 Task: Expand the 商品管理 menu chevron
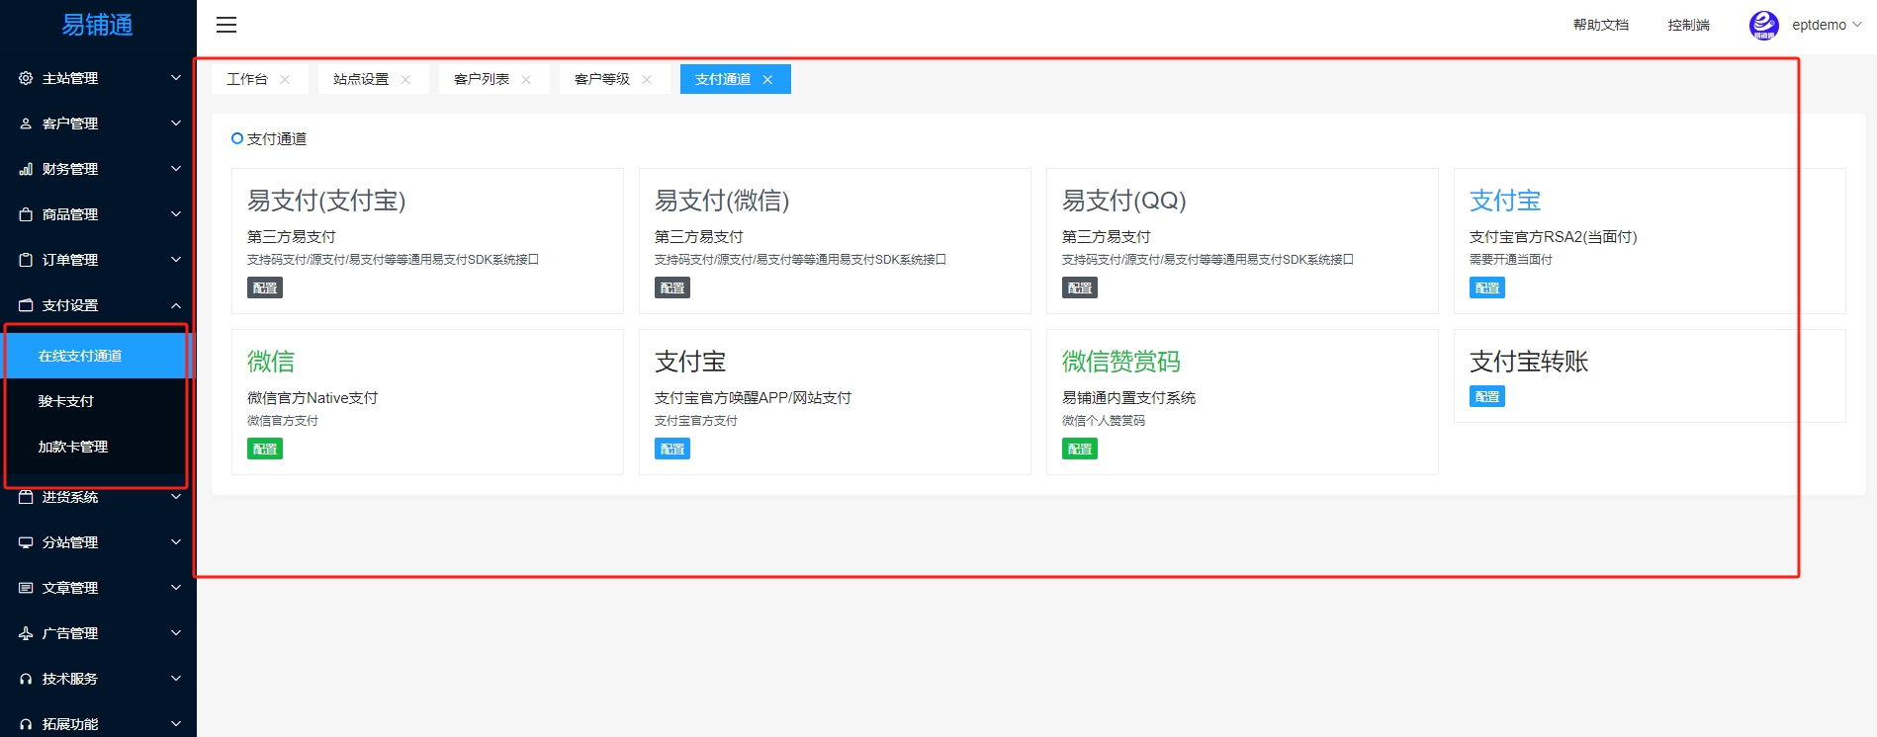(x=176, y=214)
